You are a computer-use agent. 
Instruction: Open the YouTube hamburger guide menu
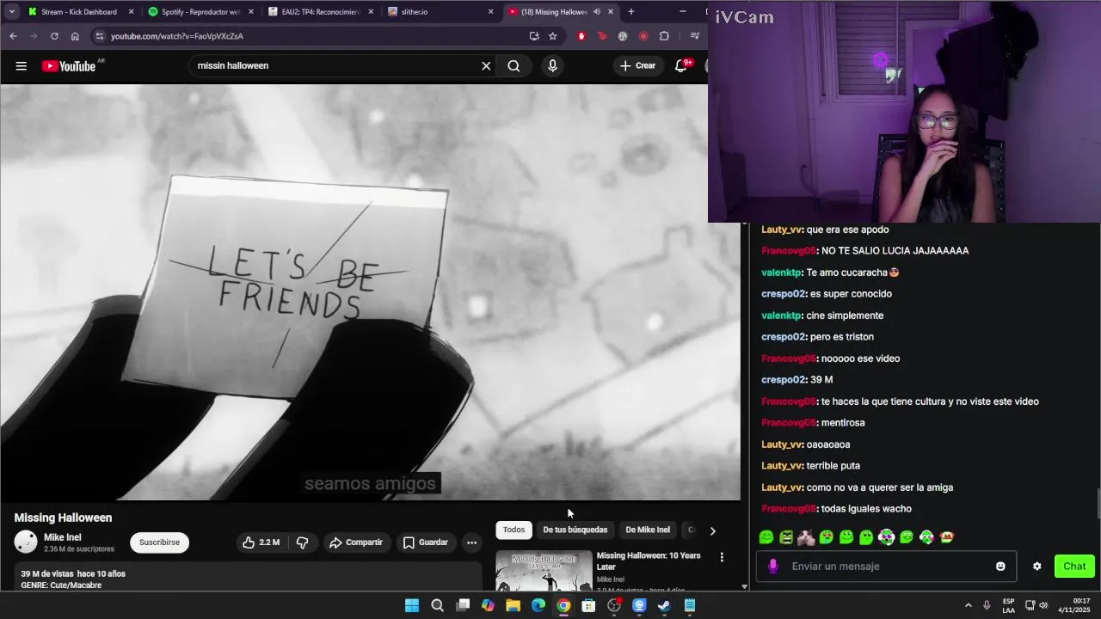click(22, 65)
